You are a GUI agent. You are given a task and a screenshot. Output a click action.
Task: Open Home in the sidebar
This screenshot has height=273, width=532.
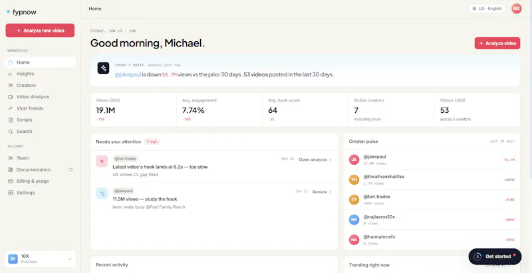click(x=40, y=62)
